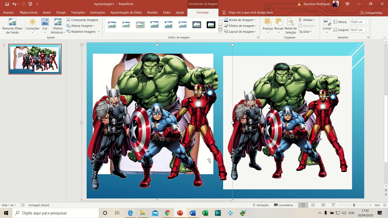The width and height of the screenshot is (388, 218).
Task: Open the Arquivo menu
Action: point(8,12)
